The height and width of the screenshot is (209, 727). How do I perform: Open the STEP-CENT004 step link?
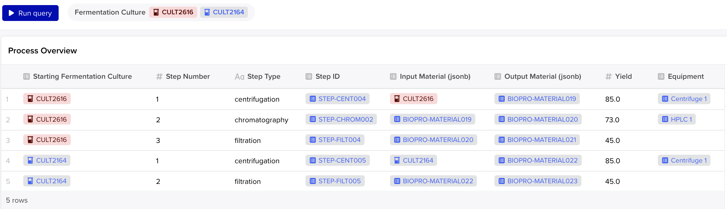[337, 99]
